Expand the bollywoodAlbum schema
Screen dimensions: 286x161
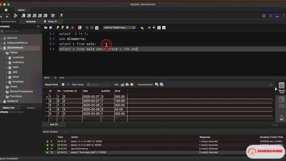[x=2, y=43]
